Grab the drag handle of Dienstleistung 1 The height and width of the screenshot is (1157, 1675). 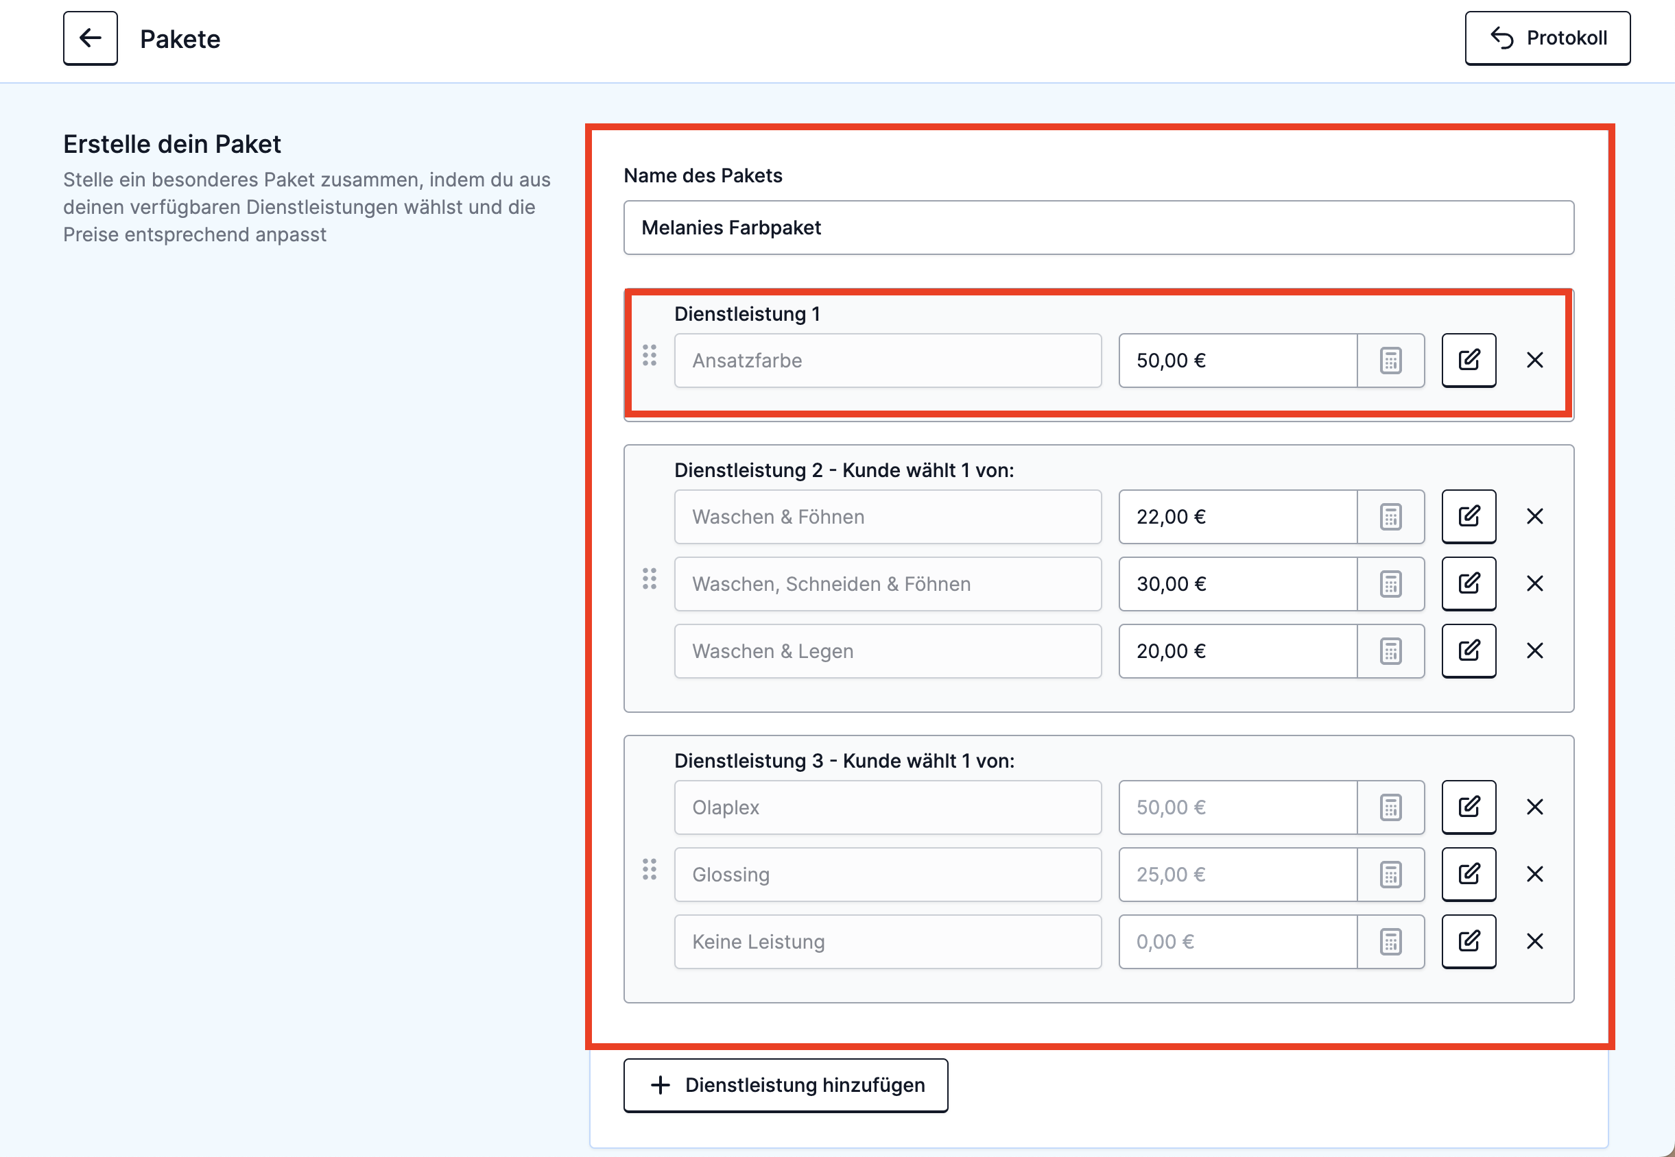coord(650,355)
